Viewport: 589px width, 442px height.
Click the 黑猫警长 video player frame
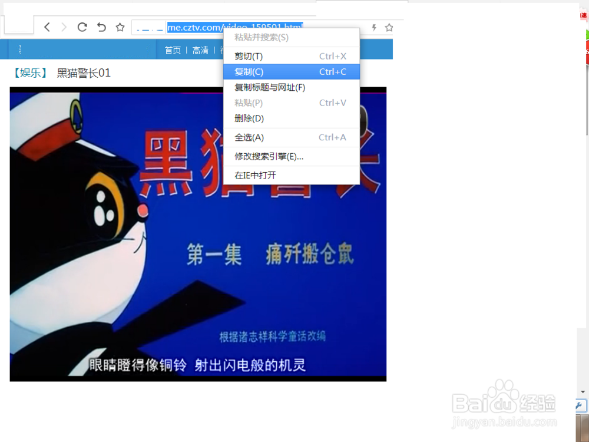click(198, 234)
